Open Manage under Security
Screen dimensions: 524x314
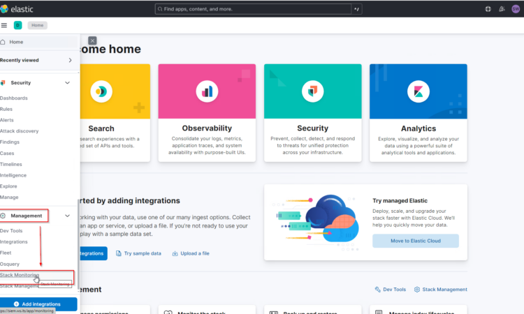(9, 197)
